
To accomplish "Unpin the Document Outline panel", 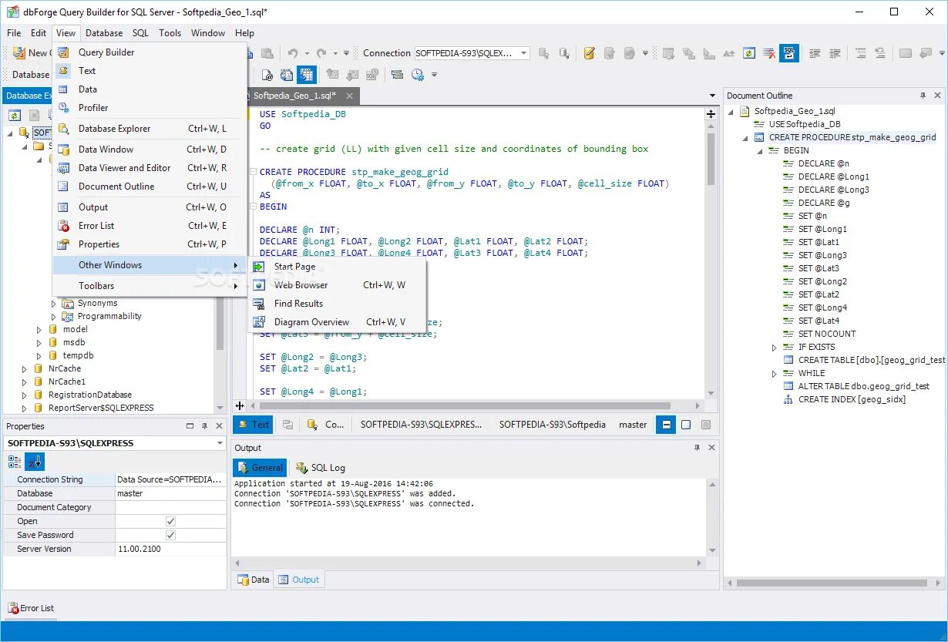I will 923,95.
